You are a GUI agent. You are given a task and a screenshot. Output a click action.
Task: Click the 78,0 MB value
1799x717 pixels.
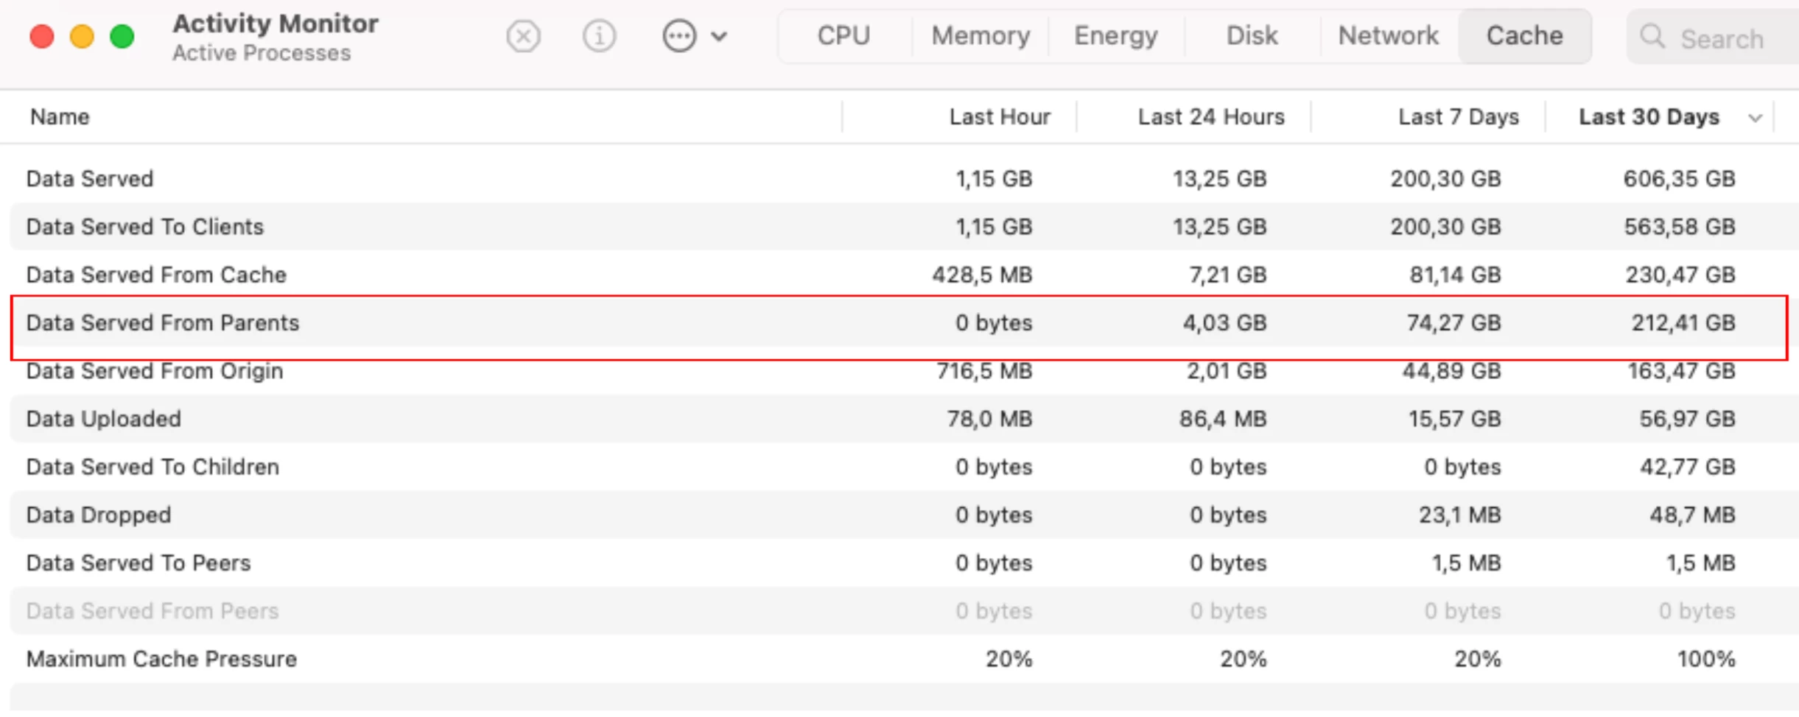click(989, 419)
